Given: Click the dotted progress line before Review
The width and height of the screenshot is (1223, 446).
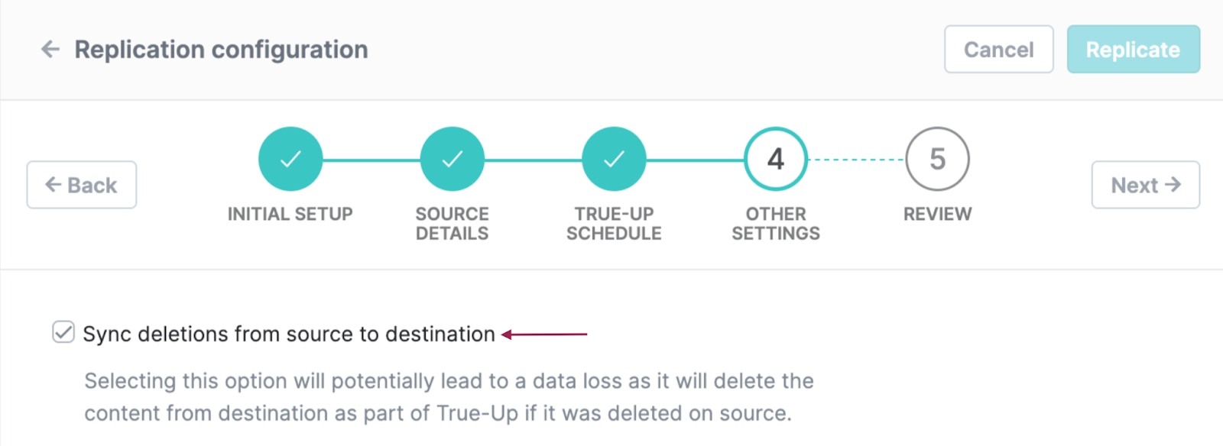Looking at the screenshot, I should point(856,160).
